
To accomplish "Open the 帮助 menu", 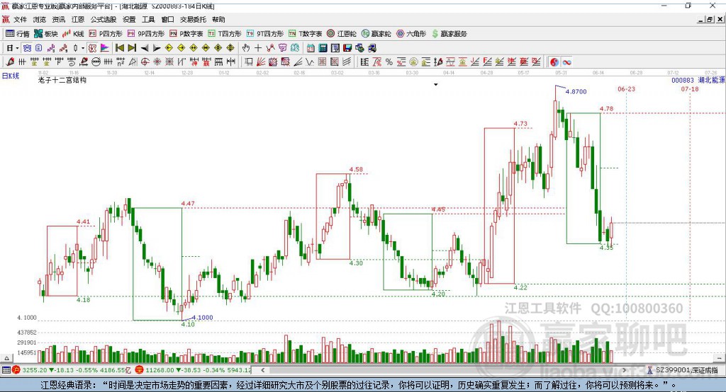I will (x=218, y=19).
